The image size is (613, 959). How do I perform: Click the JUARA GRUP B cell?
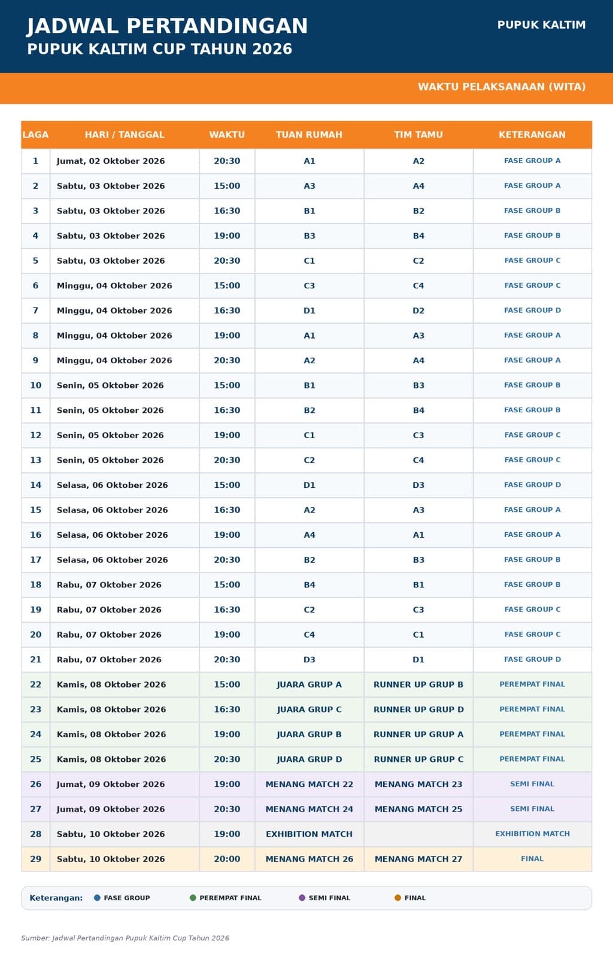click(x=309, y=734)
